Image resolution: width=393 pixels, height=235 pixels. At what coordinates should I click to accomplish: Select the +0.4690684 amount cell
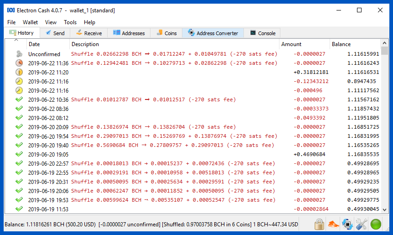pos(309,154)
